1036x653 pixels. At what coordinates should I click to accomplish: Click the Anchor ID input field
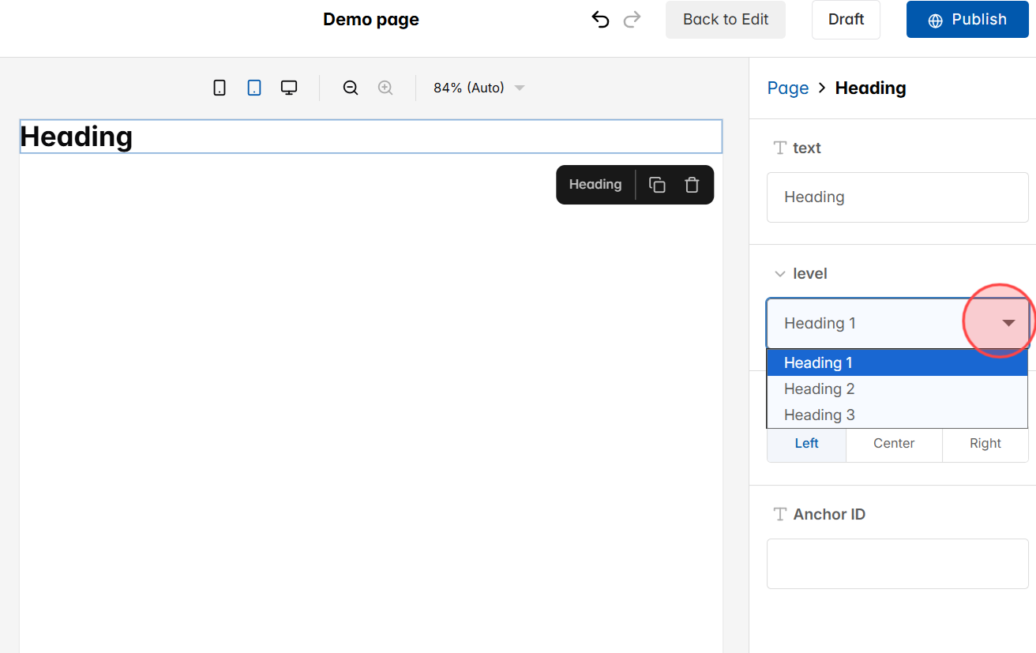(897, 564)
